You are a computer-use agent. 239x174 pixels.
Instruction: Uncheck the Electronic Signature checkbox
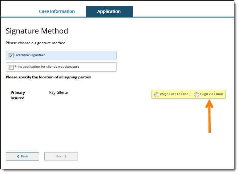click(11, 56)
